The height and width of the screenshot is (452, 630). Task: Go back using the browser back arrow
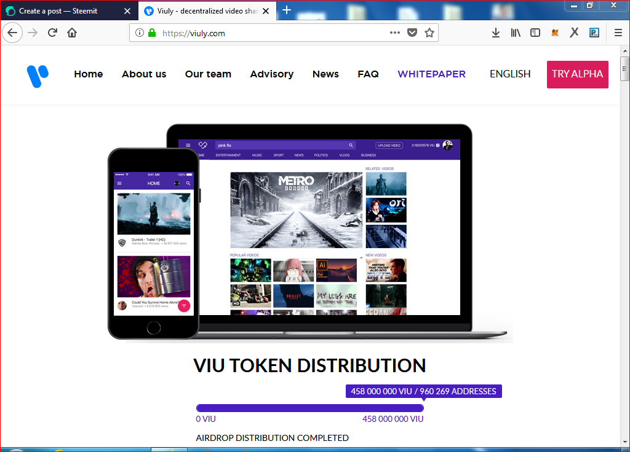point(12,33)
